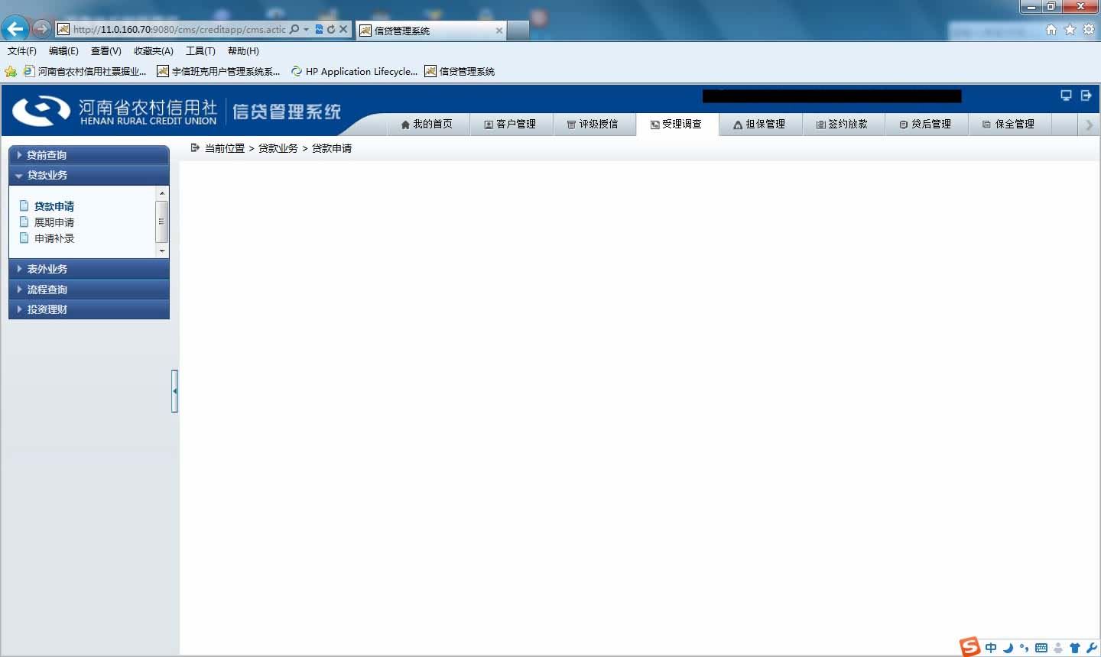This screenshot has height=657, width=1101.
Task: Click the Add to Favorites bar star icon
Action: click(x=11, y=71)
